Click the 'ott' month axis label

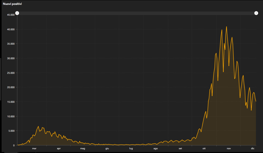[x=204, y=149]
